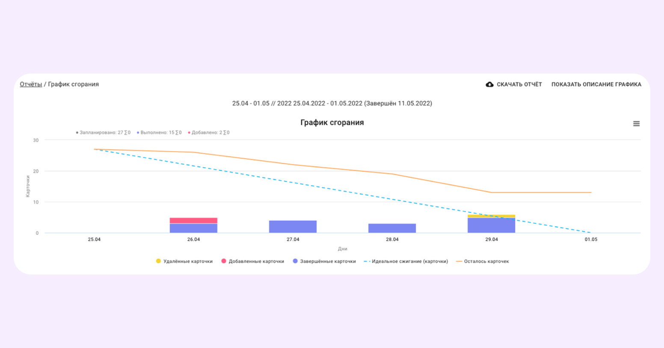
Task: Click the purple completed bar on 26.04
Action: [x=193, y=228]
